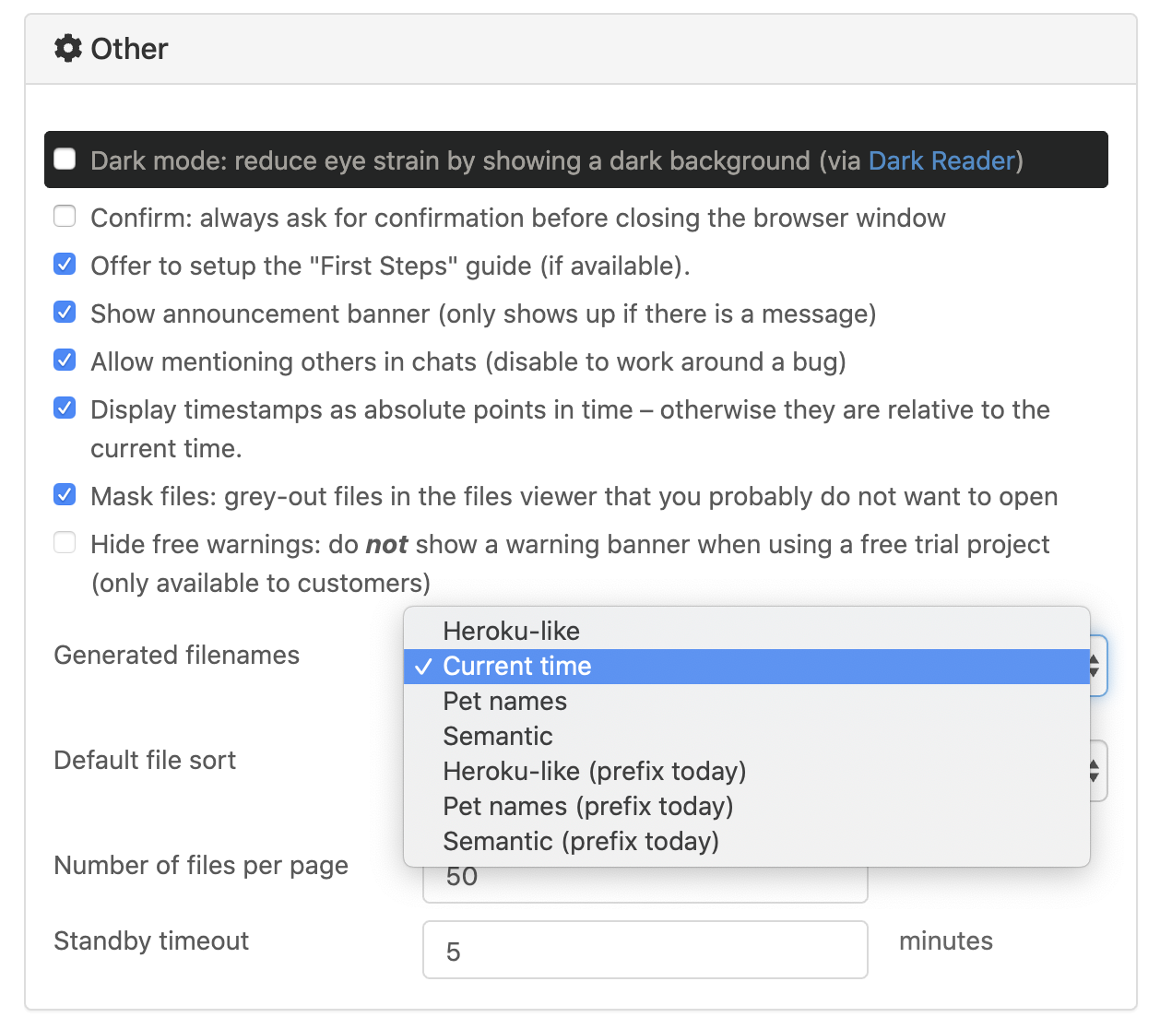Pick Semantic from the dropdown list
This screenshot has height=1029, width=1160.
(x=497, y=736)
